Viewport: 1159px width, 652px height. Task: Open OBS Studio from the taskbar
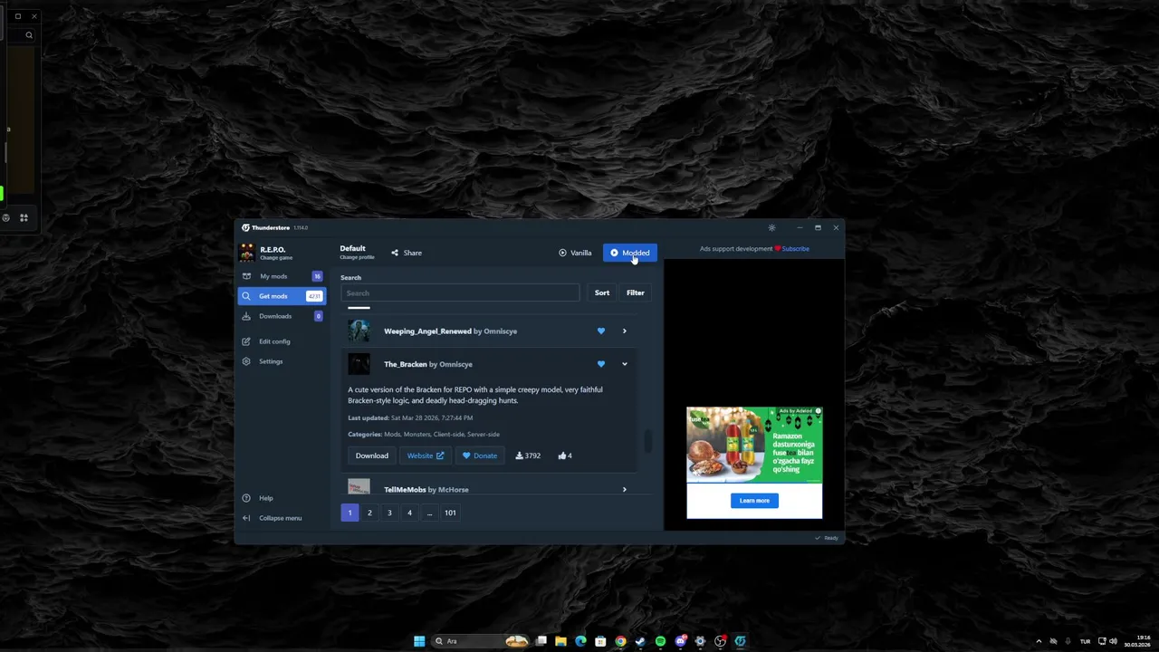720,641
